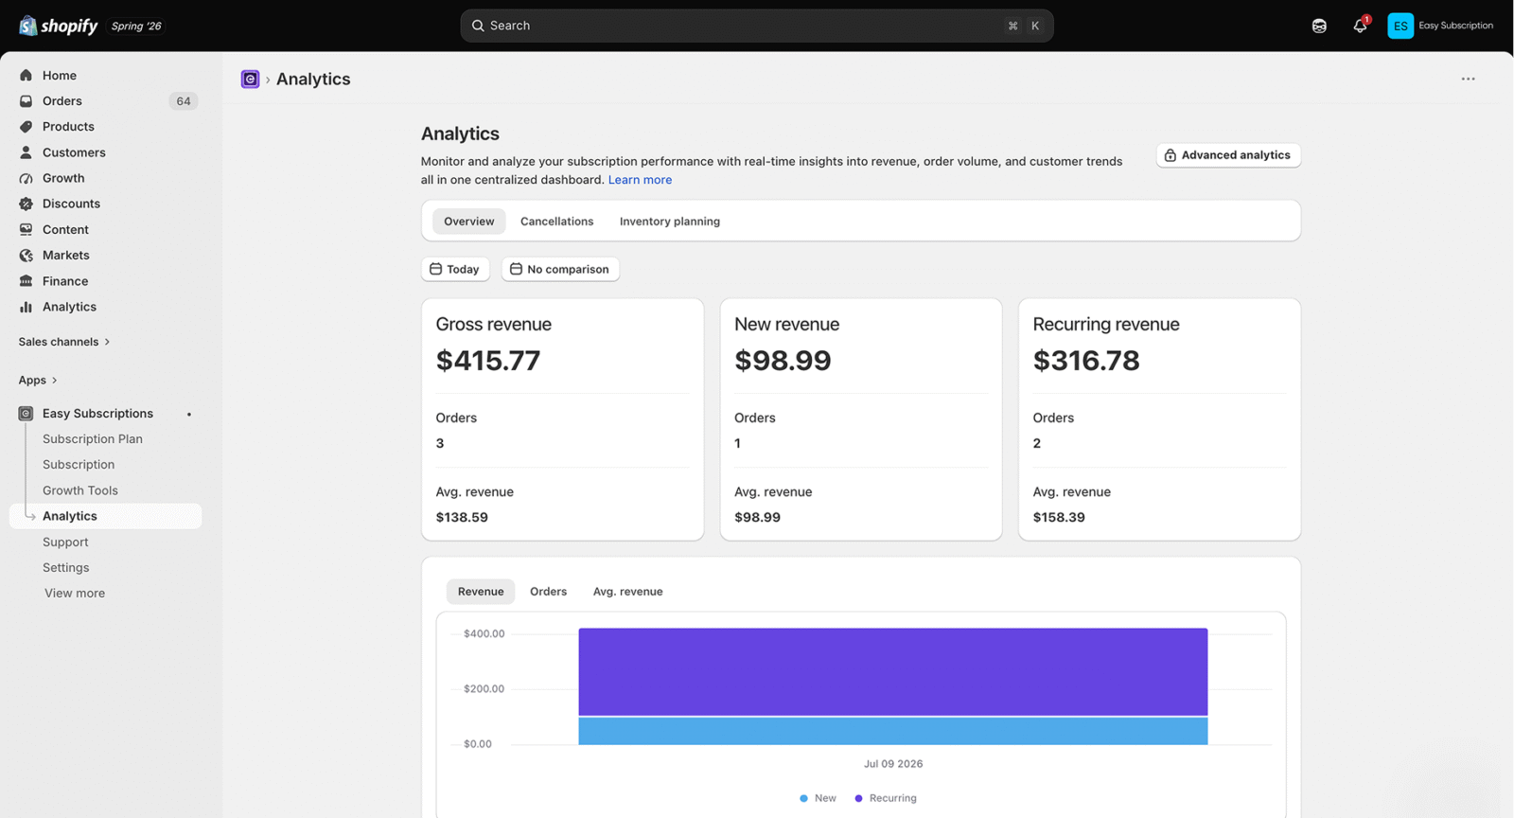Screen dimensions: 1514x818
Task: Click the Finance bank icon
Action: 26,281
